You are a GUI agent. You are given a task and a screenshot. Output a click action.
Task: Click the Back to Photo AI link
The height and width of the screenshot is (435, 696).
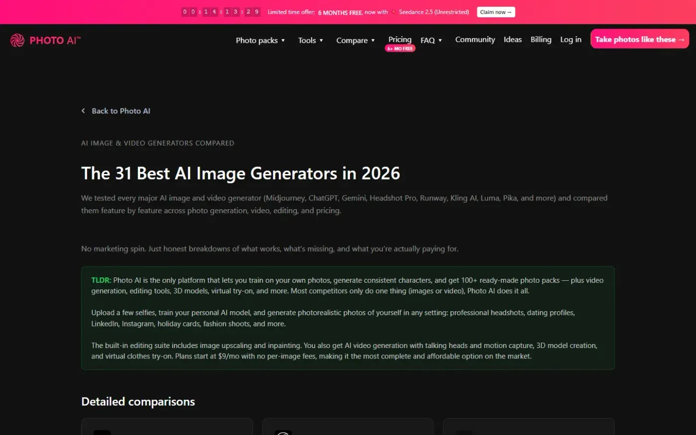click(121, 111)
